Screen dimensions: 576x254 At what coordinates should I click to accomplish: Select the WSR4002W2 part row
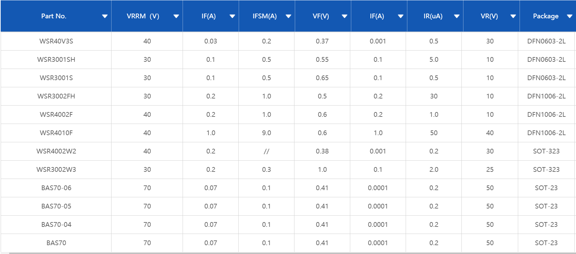[x=56, y=151]
